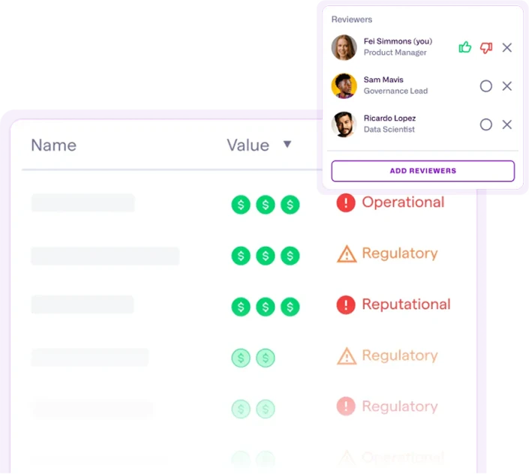529x474 pixels.
Task: Click the first Regulatory warning triangle icon
Action: pos(347,253)
